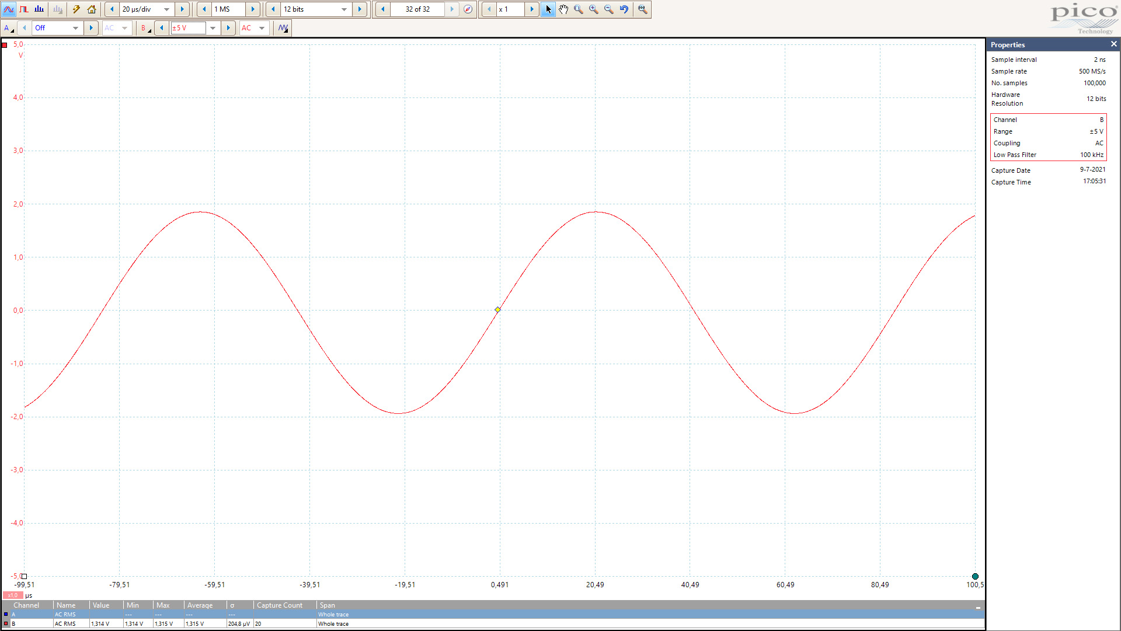Select the hand pan tool
Image resolution: width=1121 pixels, height=631 pixels.
point(563,9)
